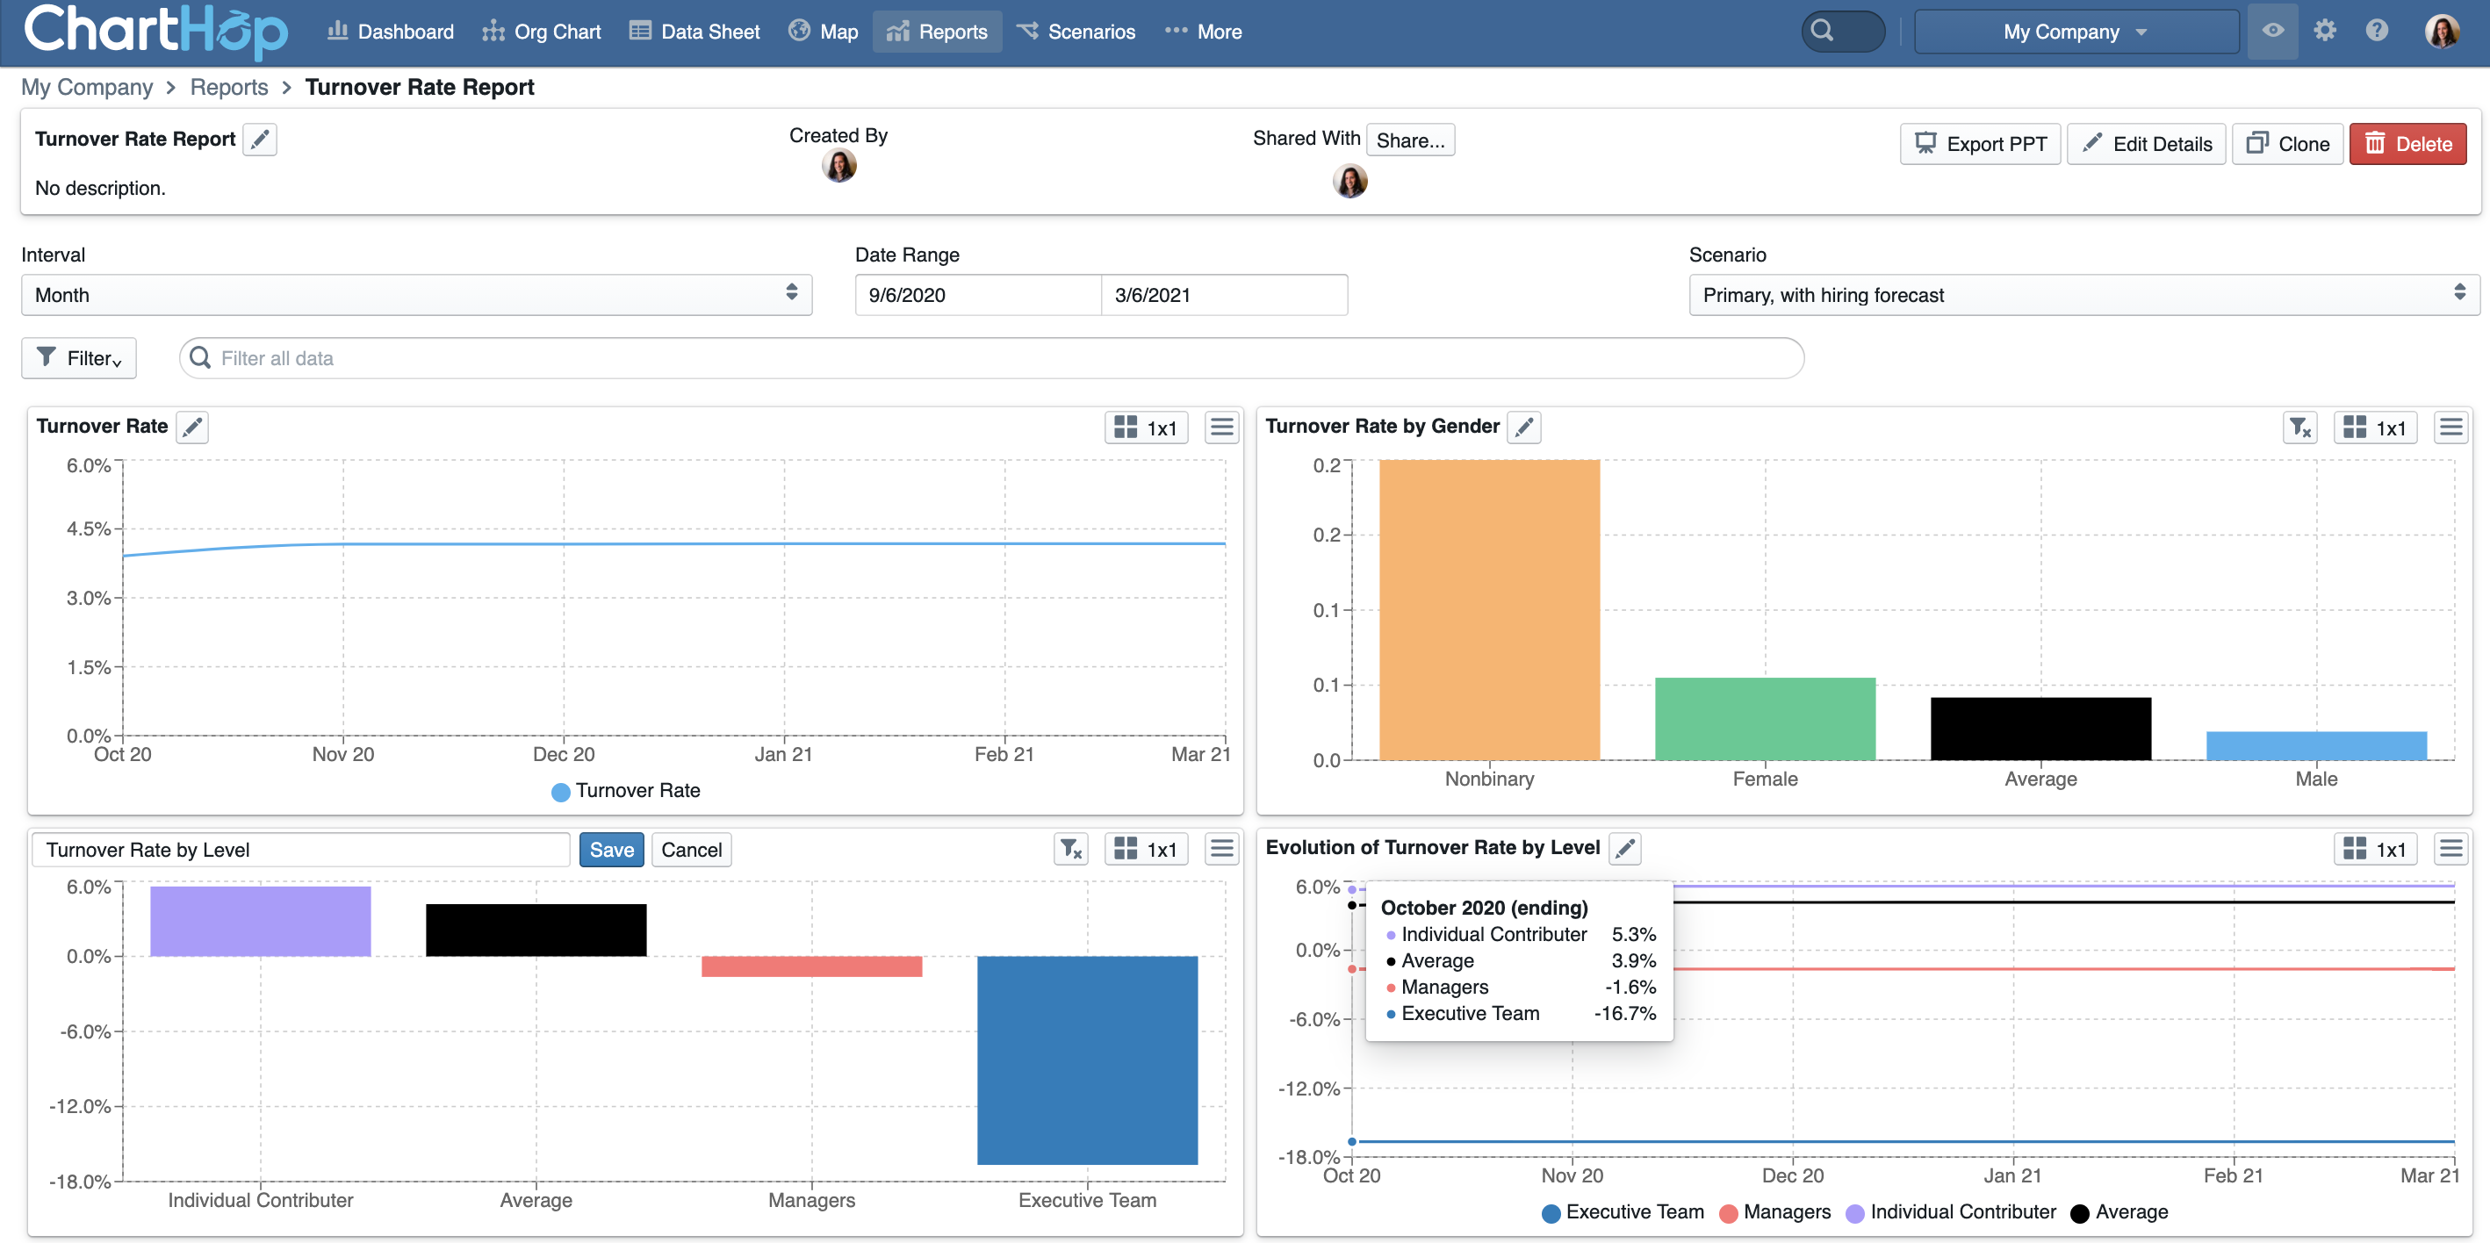Click the Filter all data search field
This screenshot has height=1243, width=2490.
tap(990, 359)
